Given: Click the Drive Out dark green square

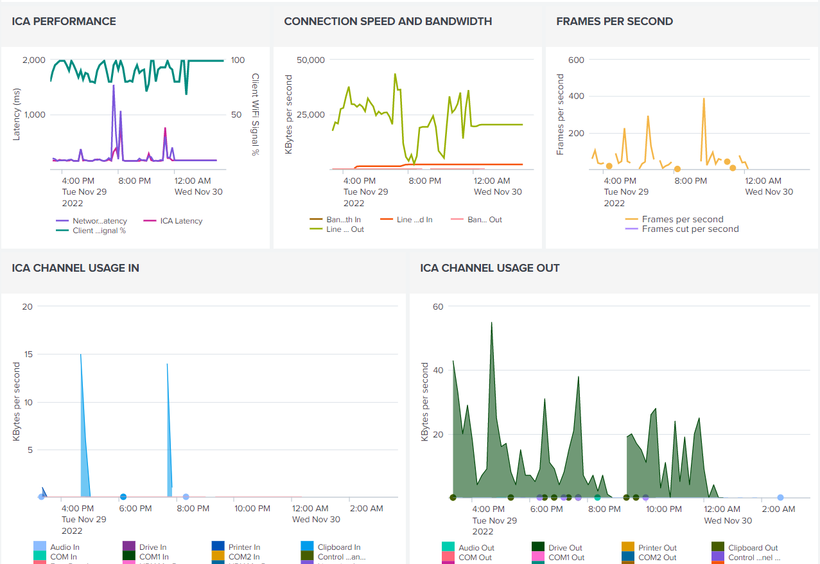Looking at the screenshot, I should click(538, 547).
